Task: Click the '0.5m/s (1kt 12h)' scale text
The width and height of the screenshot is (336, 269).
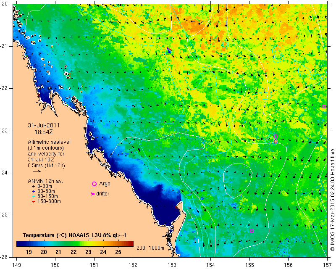Action: (x=46, y=166)
